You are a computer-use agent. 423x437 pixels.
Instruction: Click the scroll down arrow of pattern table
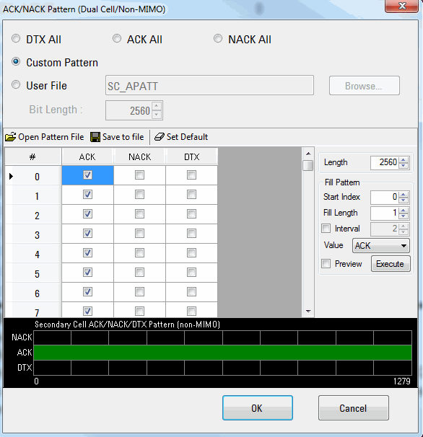pos(308,311)
